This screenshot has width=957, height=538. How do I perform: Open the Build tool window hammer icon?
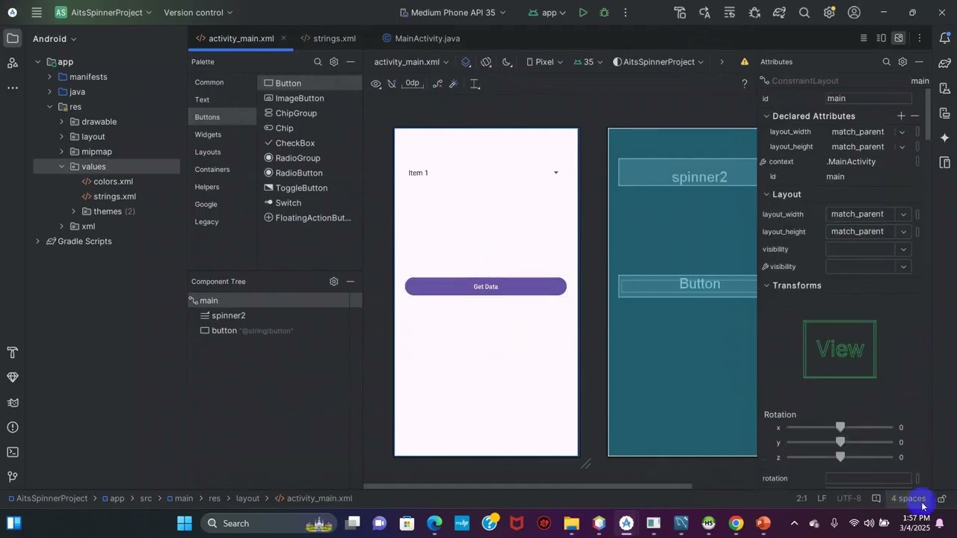tap(13, 352)
